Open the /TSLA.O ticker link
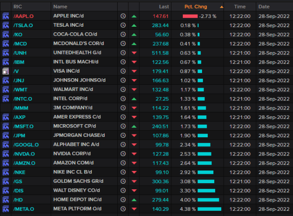Screen dimensions: 293x216 [x=23, y=25]
